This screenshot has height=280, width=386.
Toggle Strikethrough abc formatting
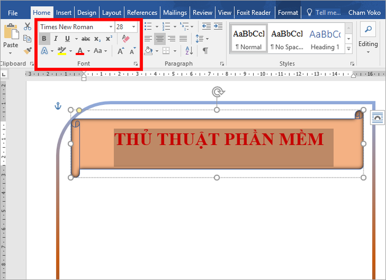tap(85, 39)
